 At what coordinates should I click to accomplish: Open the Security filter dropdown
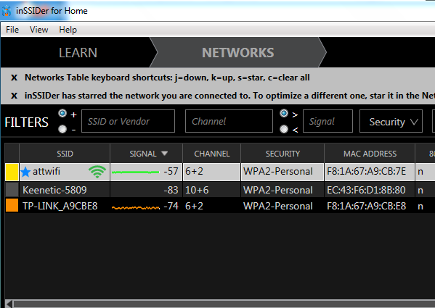pos(391,121)
